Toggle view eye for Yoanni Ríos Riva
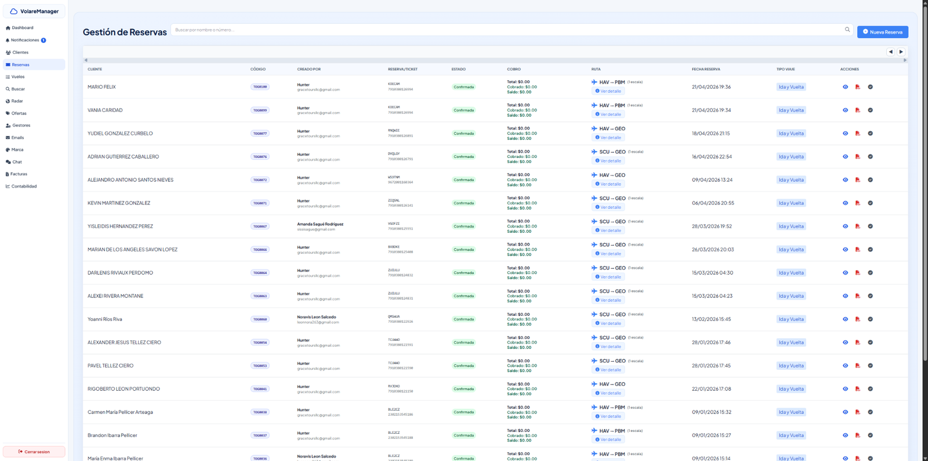This screenshot has width=928, height=461. pos(845,319)
